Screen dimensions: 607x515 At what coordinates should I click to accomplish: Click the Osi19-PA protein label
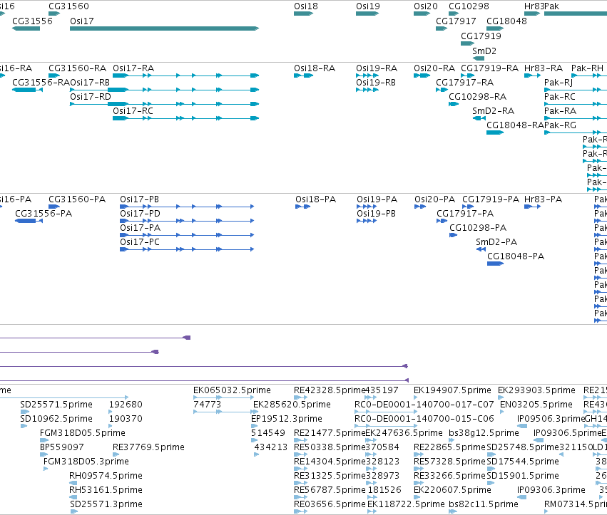pos(377,199)
